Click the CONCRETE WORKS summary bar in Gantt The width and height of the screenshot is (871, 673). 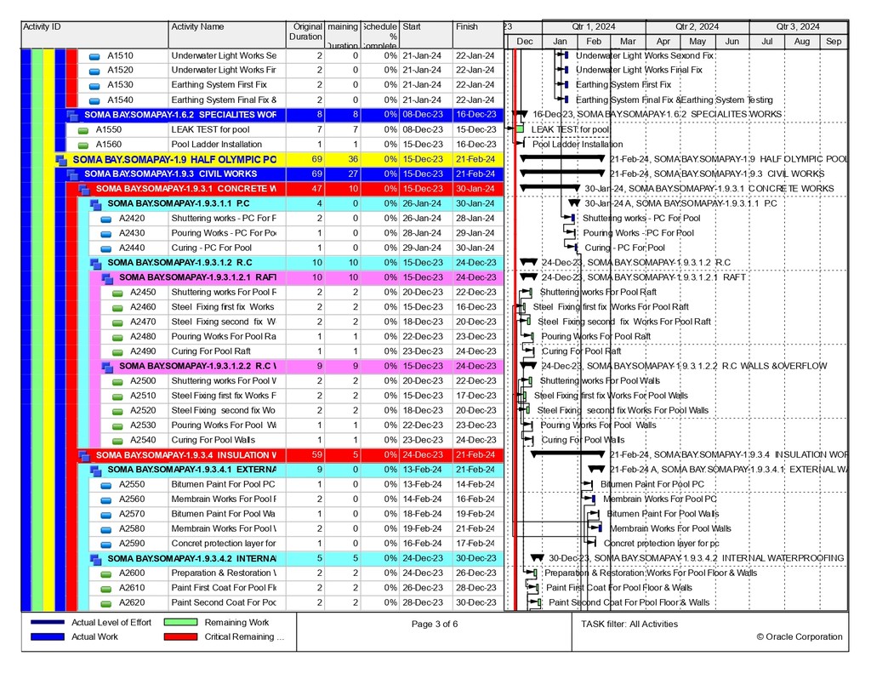point(550,187)
